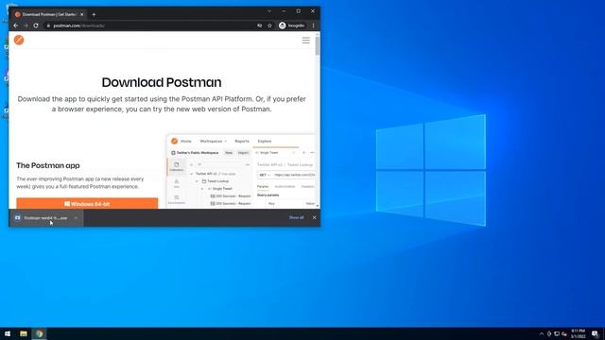The image size is (605, 340).
Task: Click the volume icon in system tray
Action: (x=564, y=333)
